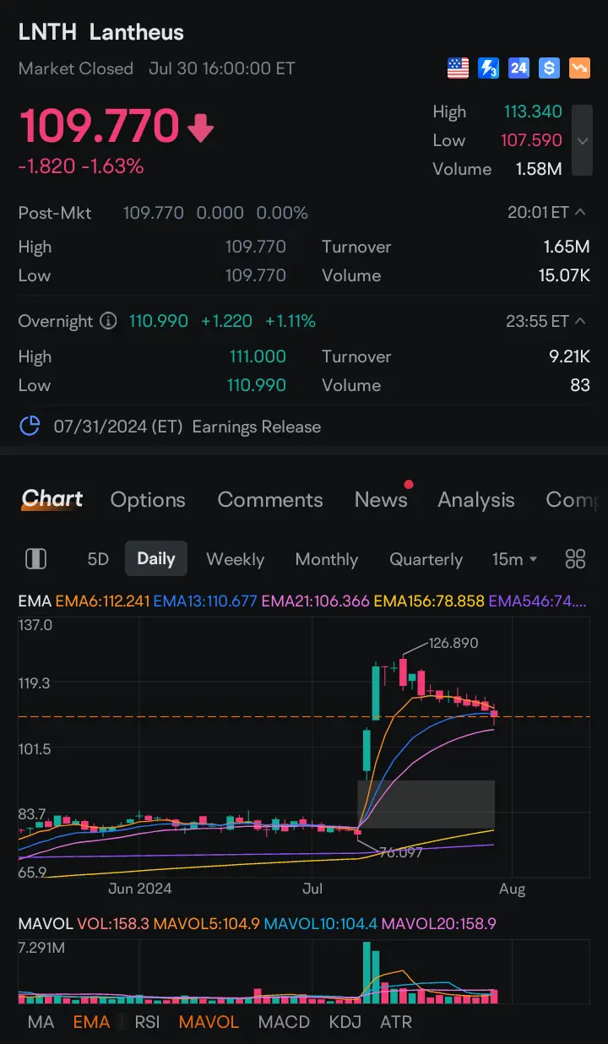Viewport: 608px width, 1044px height.
Task: Tap the EMA13:110.677 legend value
Action: tap(206, 601)
